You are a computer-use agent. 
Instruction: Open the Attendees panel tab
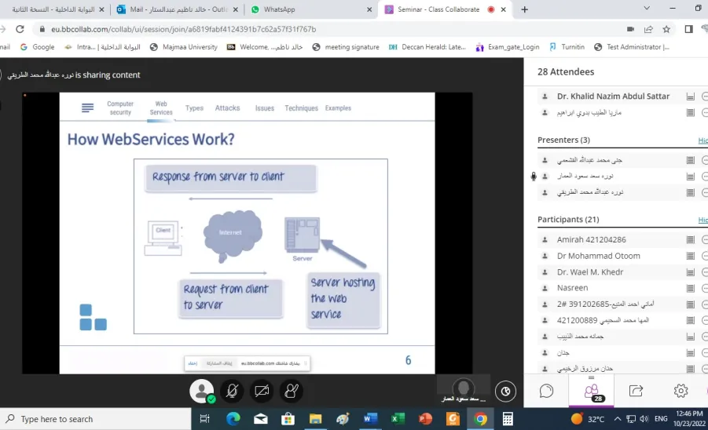click(592, 392)
